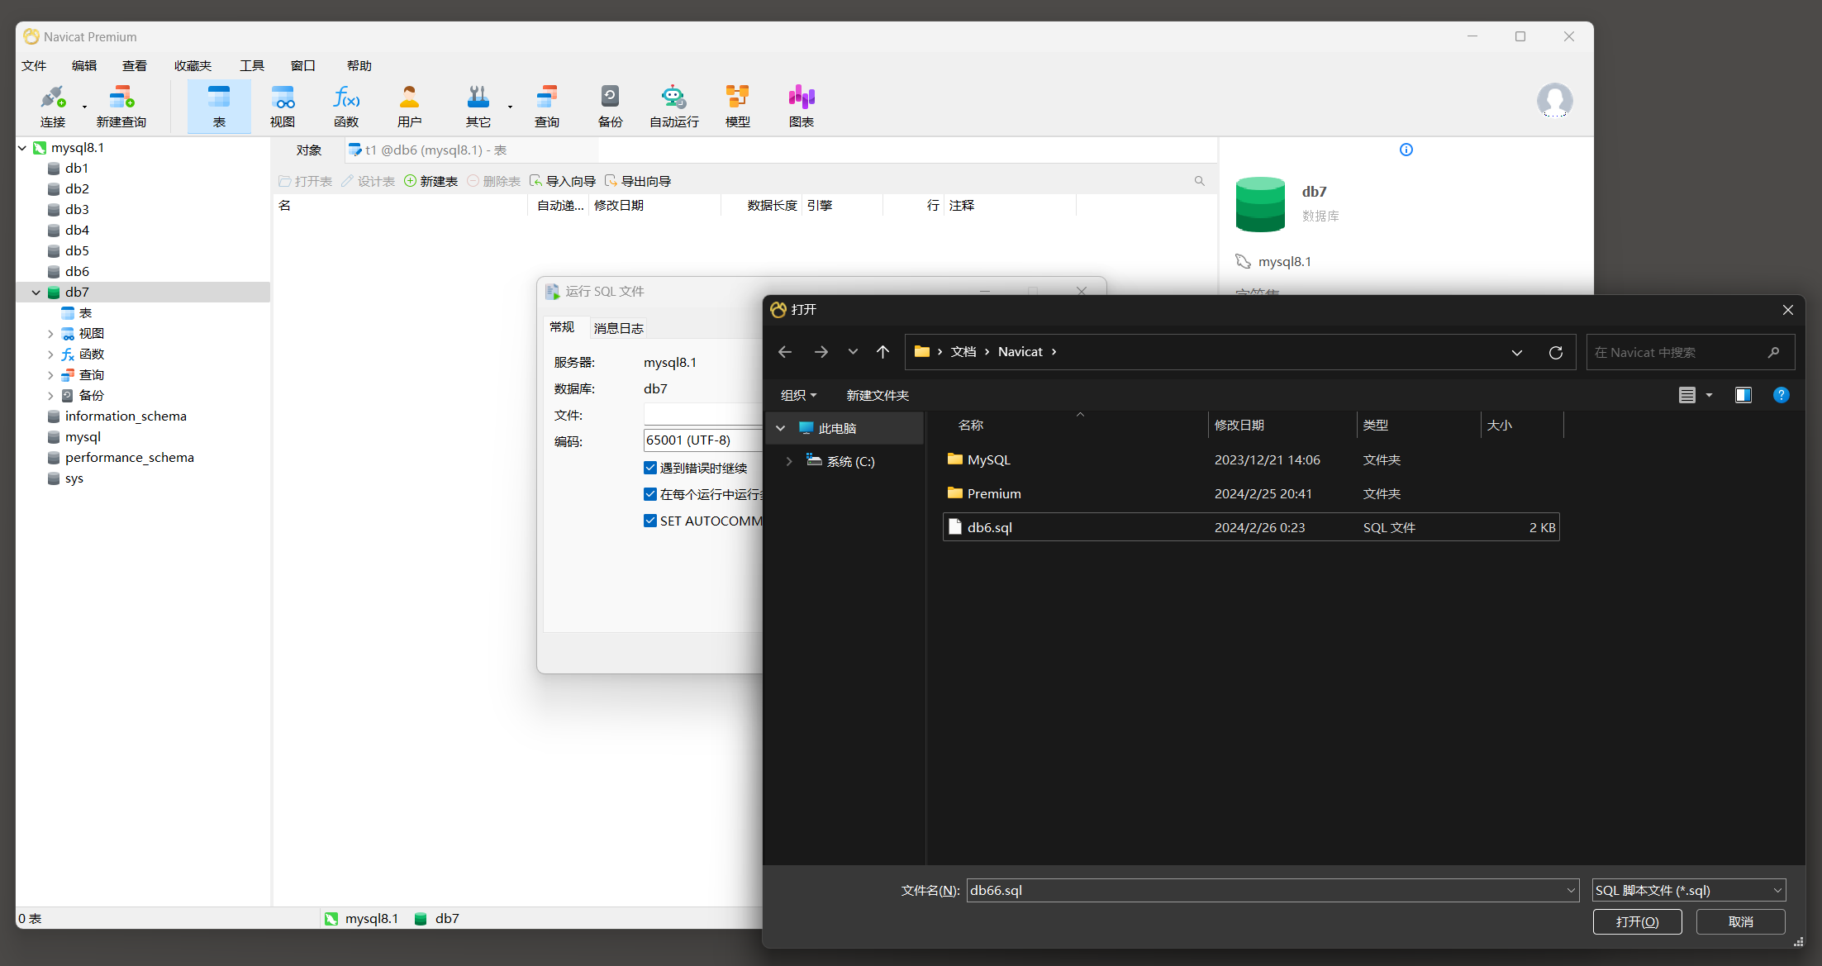
Task: Expand the Queries node under db7
Action: (50, 375)
